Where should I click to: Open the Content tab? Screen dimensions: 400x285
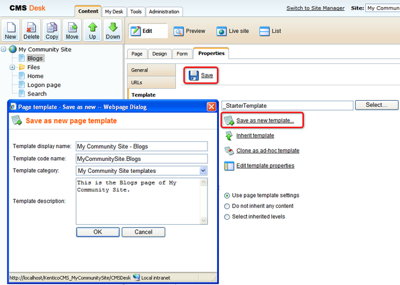88,11
